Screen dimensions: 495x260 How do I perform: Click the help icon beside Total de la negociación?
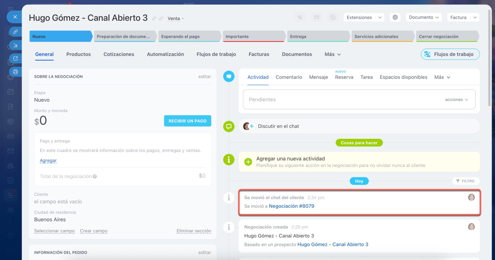[95, 177]
